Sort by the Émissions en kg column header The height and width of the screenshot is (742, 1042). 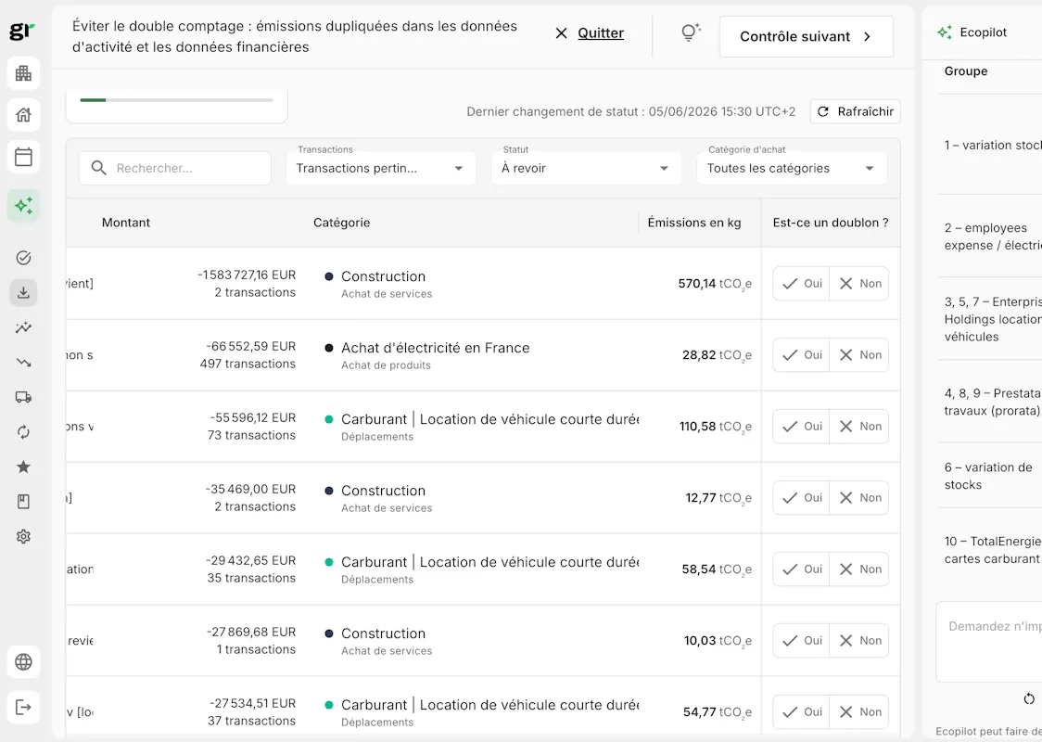[x=694, y=223]
